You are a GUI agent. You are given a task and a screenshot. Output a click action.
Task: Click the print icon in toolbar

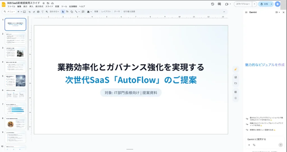tap(38, 12)
